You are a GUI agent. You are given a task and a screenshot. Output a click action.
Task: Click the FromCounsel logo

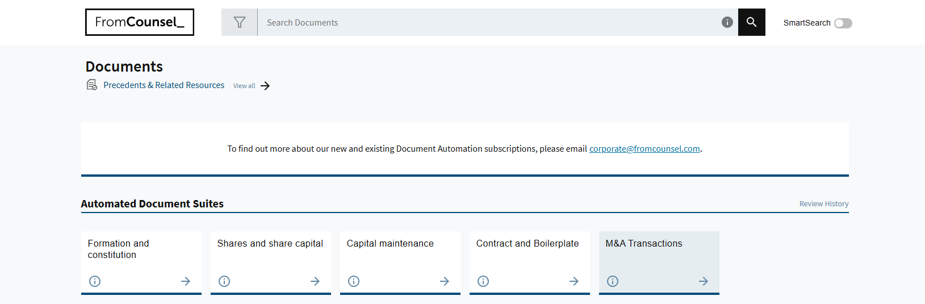pyautogui.click(x=140, y=22)
